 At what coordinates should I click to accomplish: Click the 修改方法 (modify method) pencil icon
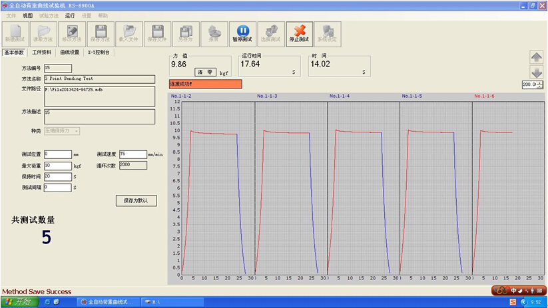72,33
